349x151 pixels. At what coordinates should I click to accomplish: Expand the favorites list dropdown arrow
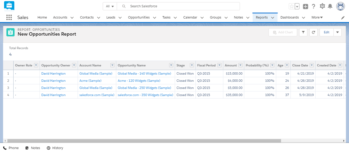click(297, 6)
